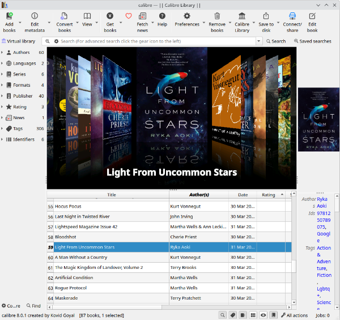Sort the book list by Title column
The height and width of the screenshot is (320, 340).
111,195
